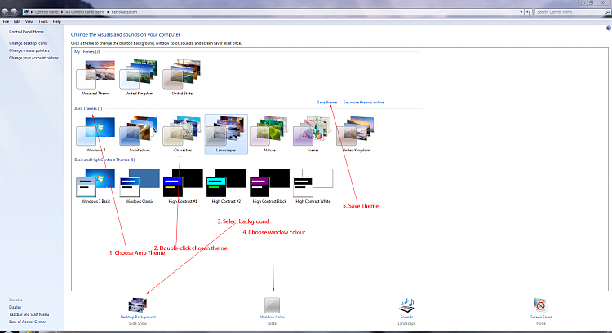Click the Save theme link
Image resolution: width=612 pixels, height=333 pixels.
pyautogui.click(x=327, y=103)
